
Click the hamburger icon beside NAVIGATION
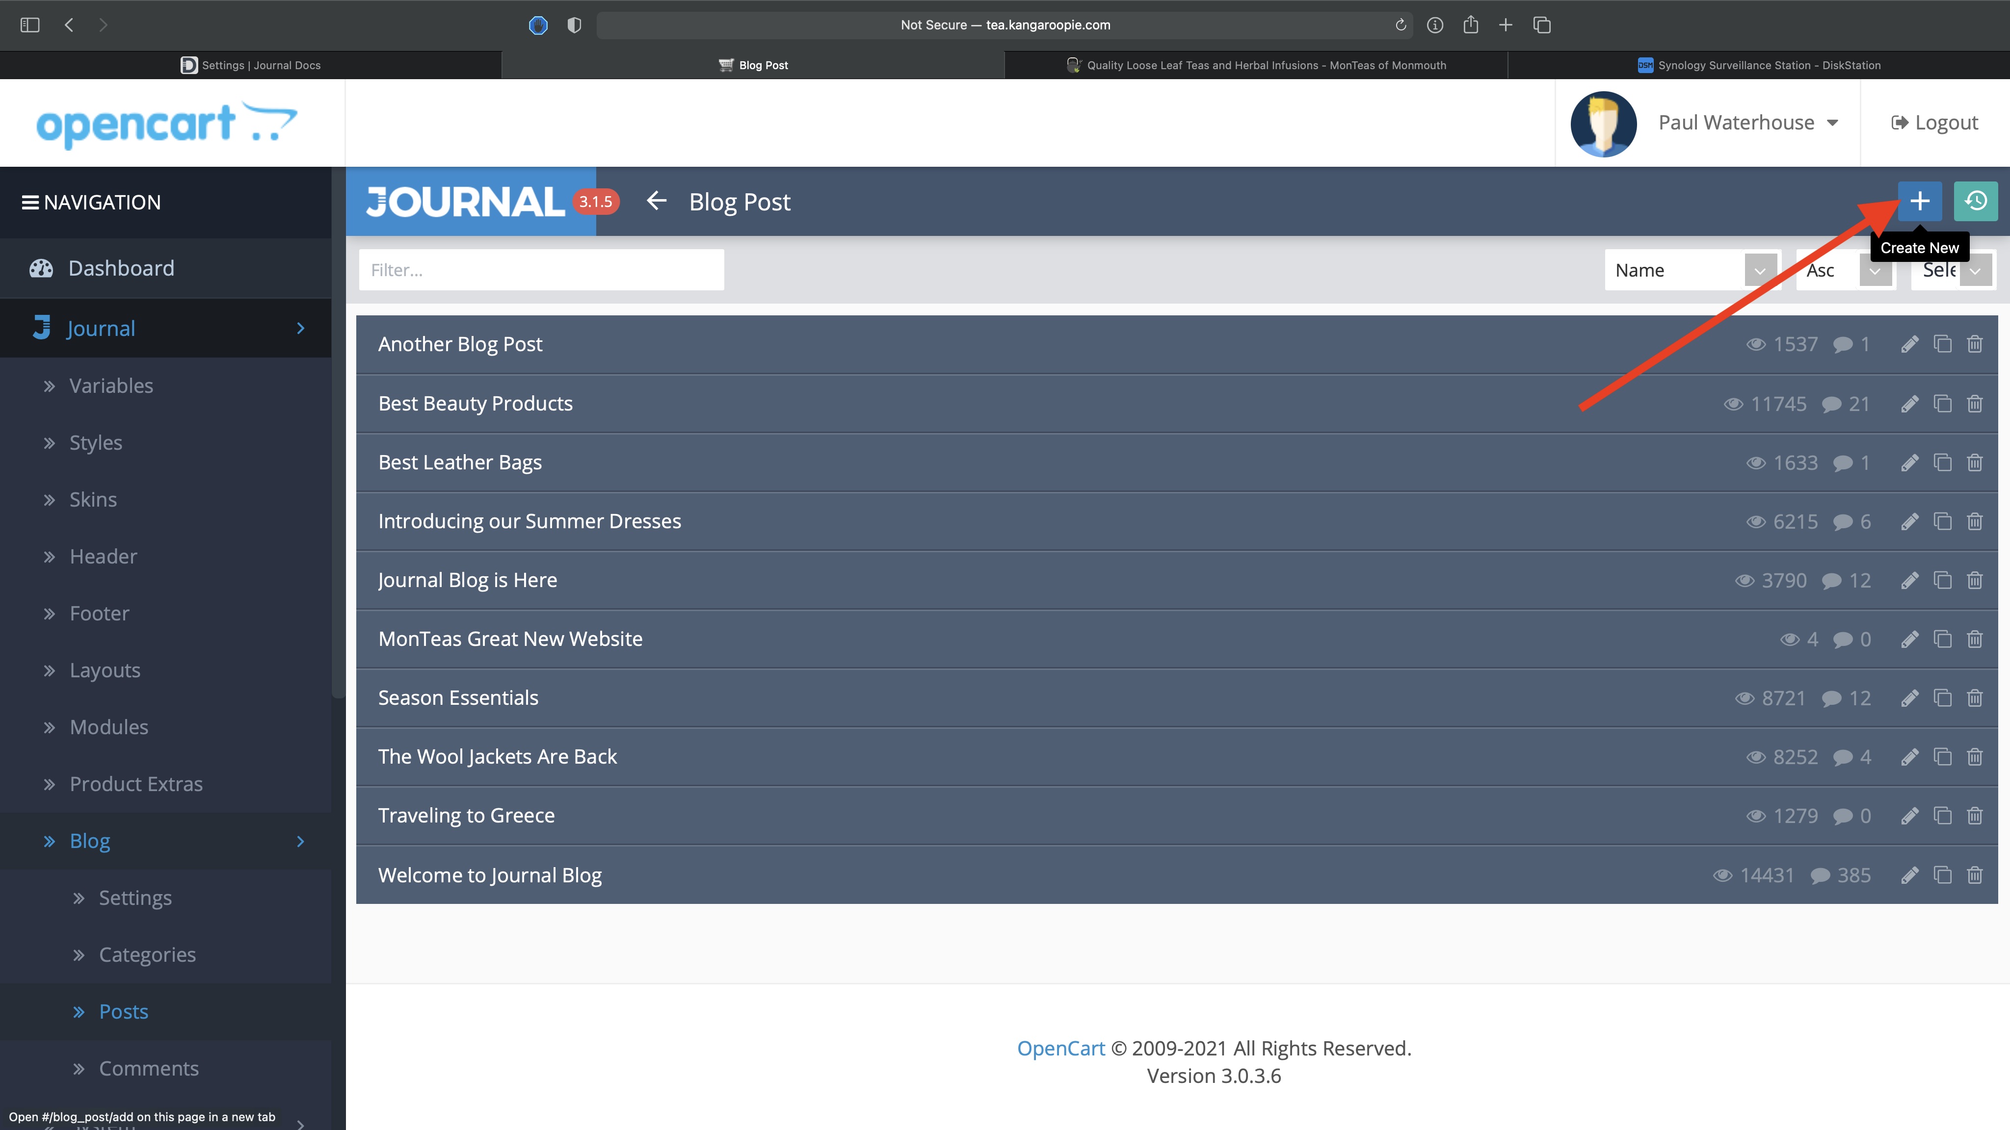[30, 203]
